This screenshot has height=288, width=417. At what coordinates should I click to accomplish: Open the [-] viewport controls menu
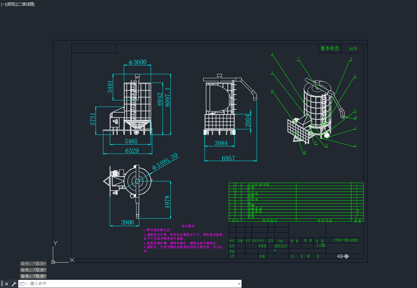pyautogui.click(x=3, y=4)
